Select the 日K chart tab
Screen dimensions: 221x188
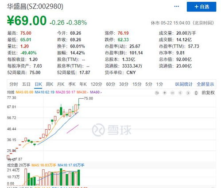(39, 84)
